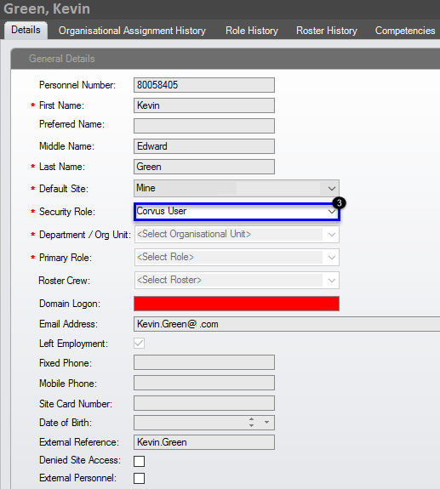Go to the Roster History tab

point(327,31)
